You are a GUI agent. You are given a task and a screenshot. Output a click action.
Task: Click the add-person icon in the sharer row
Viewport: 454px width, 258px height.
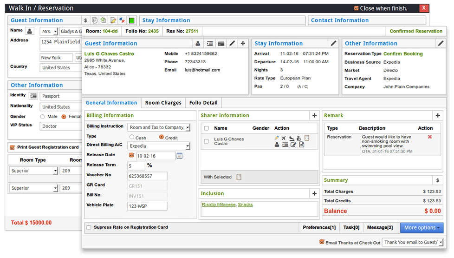(299, 138)
